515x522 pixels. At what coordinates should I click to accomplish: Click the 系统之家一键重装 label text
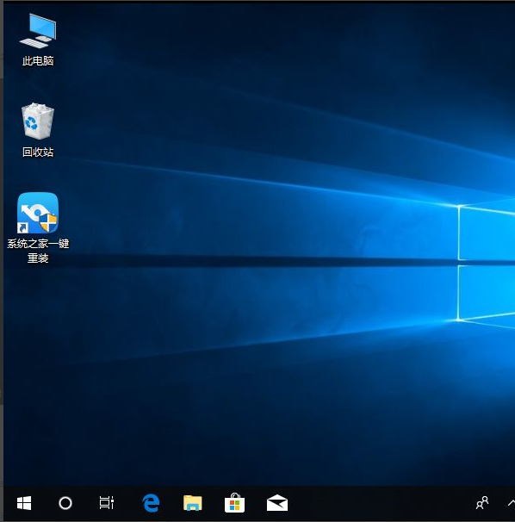(38, 251)
